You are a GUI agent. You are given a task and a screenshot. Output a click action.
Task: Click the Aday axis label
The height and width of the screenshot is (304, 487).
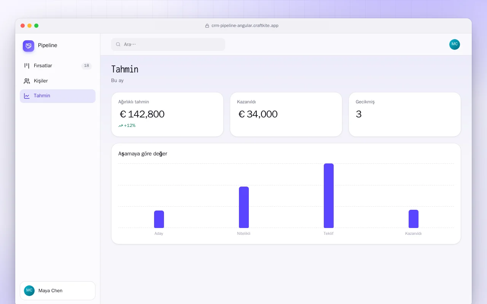coord(159,233)
